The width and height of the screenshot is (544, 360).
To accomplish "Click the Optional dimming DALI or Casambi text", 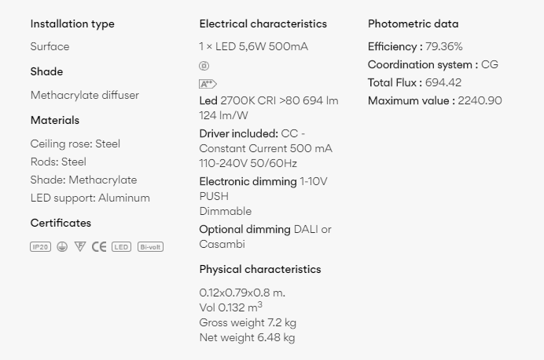I will pos(266,237).
